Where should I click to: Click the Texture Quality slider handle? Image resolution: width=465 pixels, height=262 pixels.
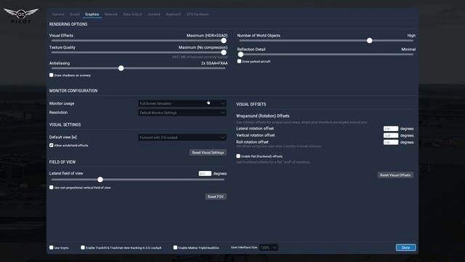click(x=224, y=52)
